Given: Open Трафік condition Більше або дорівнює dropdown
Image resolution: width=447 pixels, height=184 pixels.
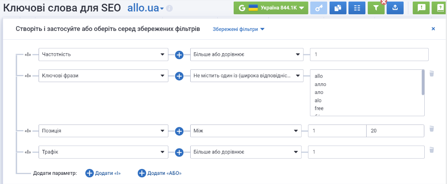Looking at the screenshot, I should click(x=246, y=152).
